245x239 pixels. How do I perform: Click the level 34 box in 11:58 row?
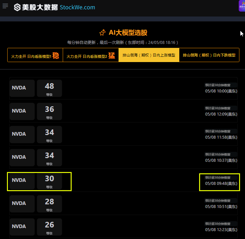(50, 134)
